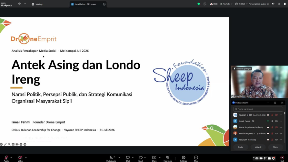Toggle subtitles CC icon on slide
Screen dimensions: 288x162
pos(13,144)
